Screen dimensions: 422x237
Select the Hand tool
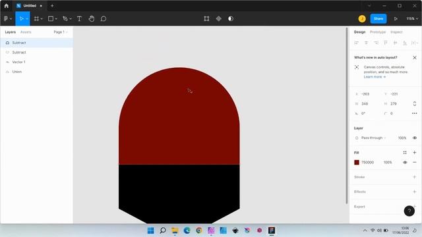(x=92, y=19)
